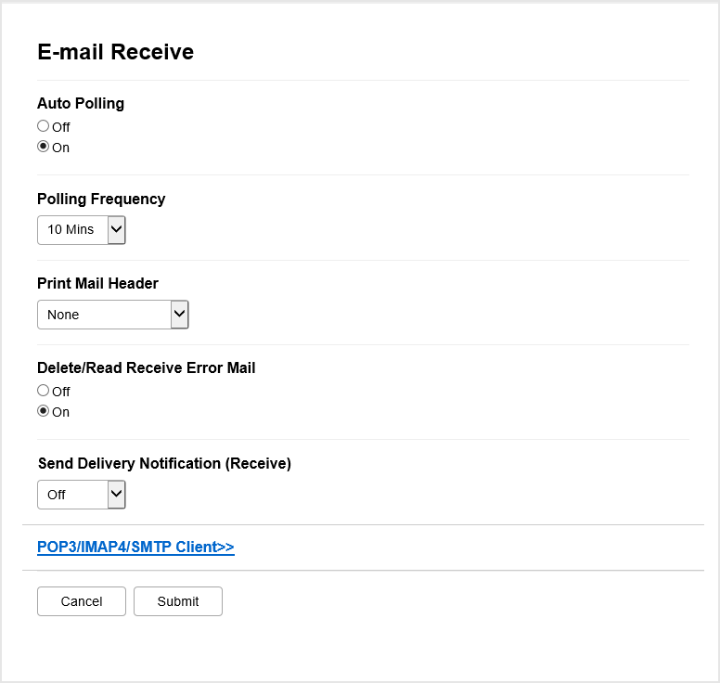This screenshot has height=683, width=720.
Task: Select Off radio button under Auto Polling
Action: click(x=43, y=126)
